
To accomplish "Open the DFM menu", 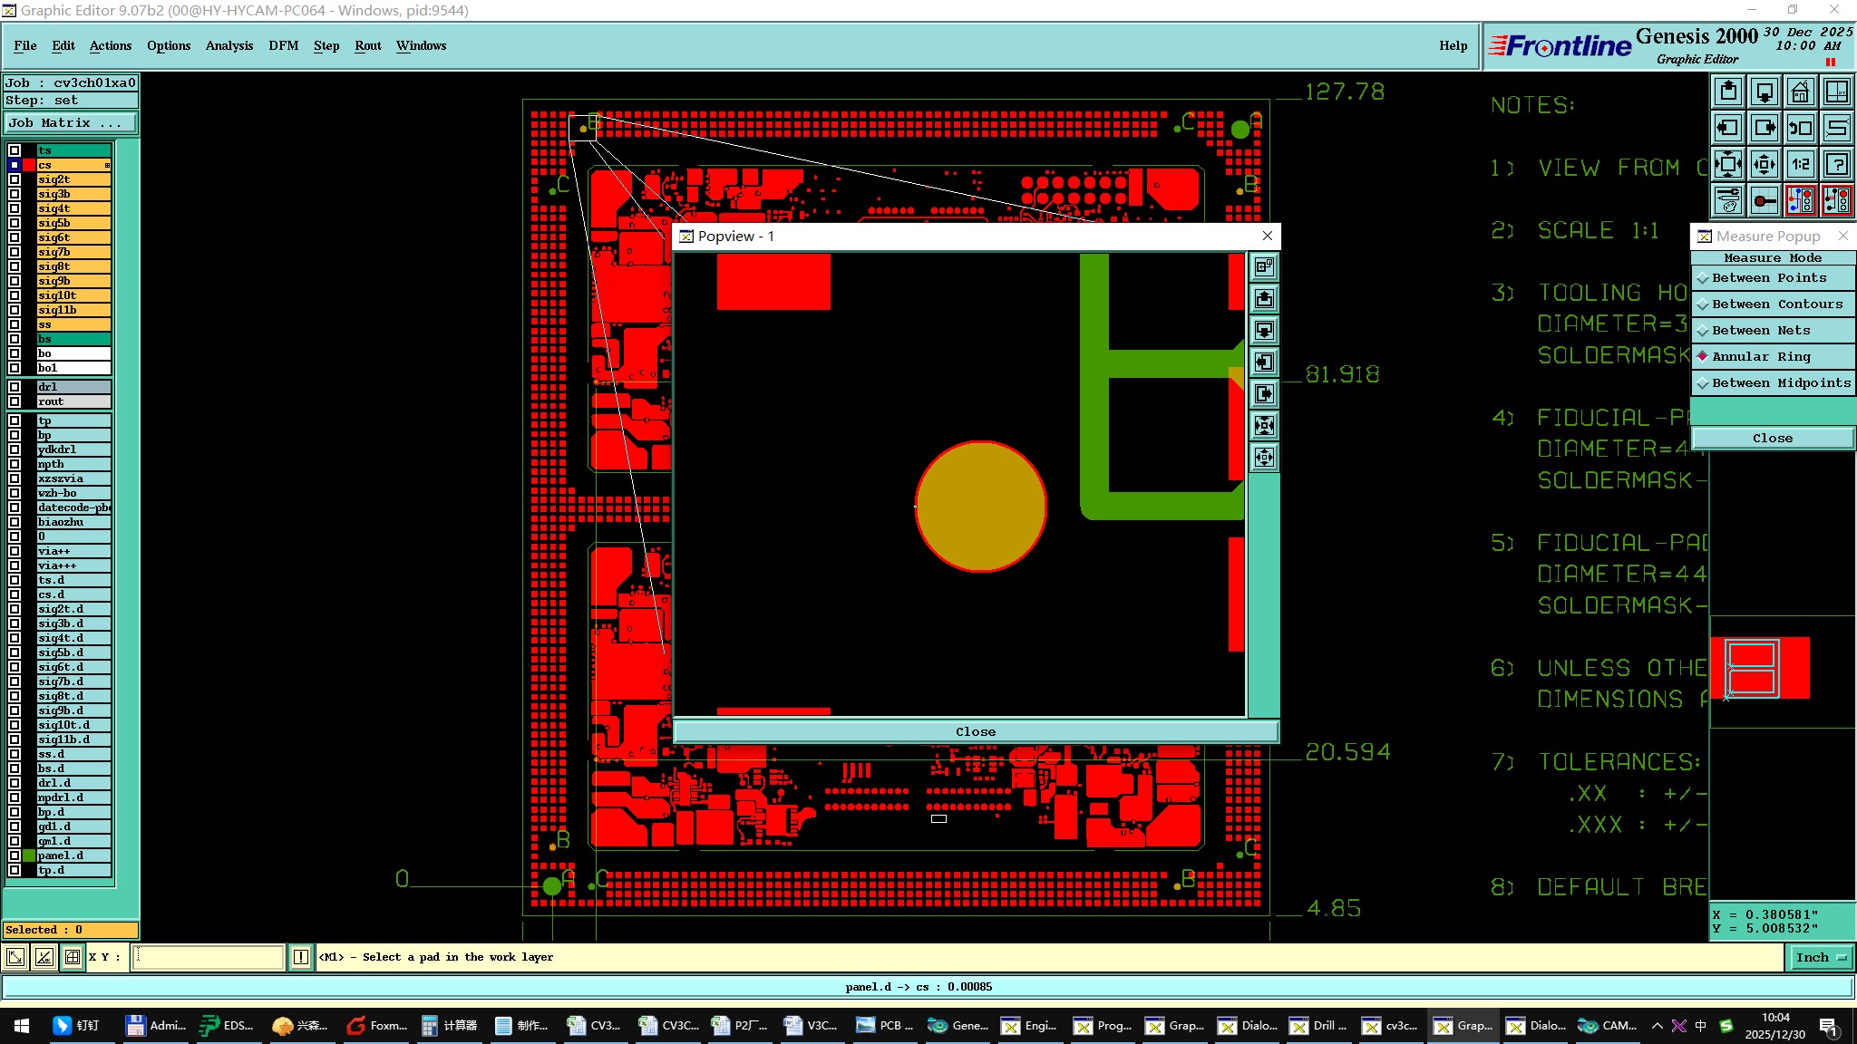I will [x=283, y=45].
